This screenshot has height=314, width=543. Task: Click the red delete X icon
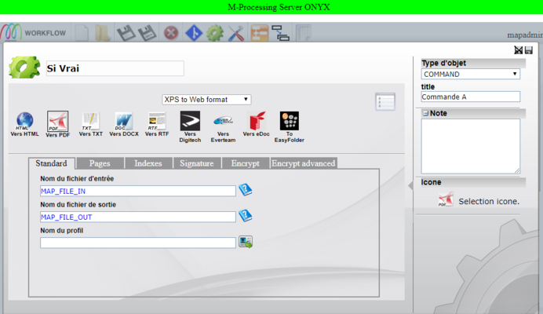(171, 33)
